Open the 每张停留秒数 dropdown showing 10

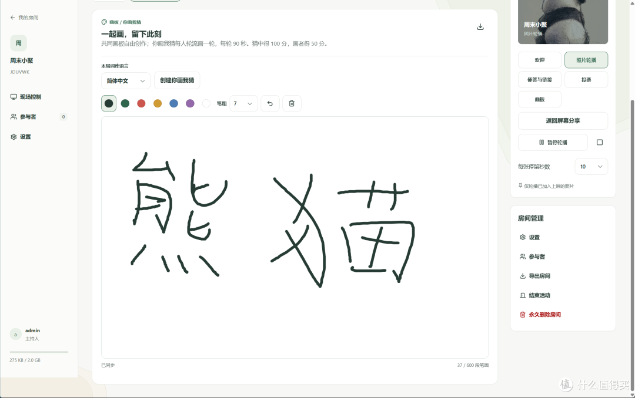click(591, 167)
